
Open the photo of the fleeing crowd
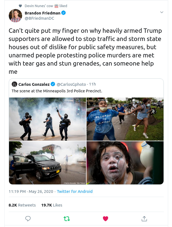[125, 119]
